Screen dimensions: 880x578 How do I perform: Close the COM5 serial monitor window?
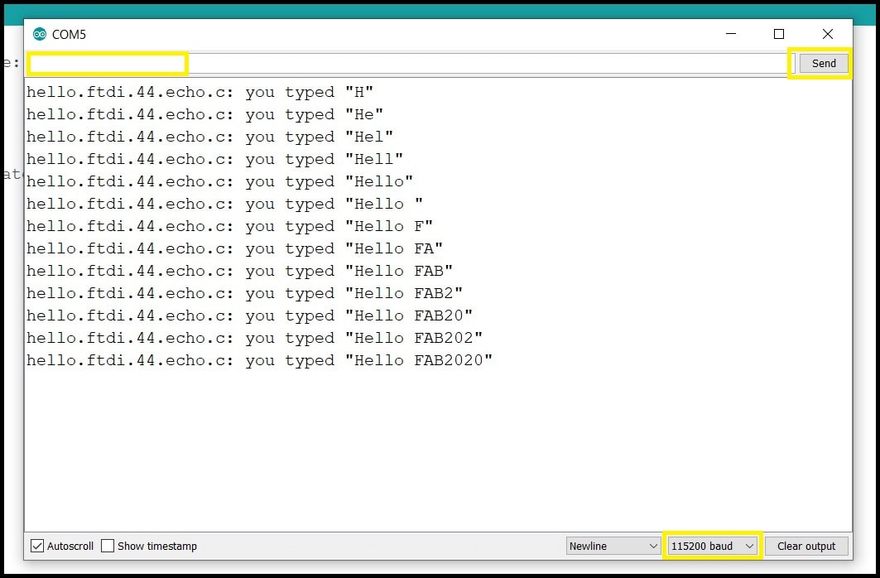[x=827, y=34]
